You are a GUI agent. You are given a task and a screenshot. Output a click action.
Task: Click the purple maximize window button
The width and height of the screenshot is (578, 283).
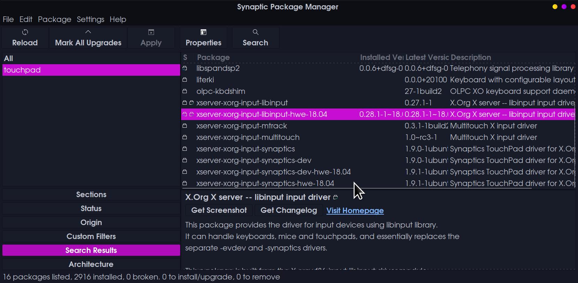[564, 7]
